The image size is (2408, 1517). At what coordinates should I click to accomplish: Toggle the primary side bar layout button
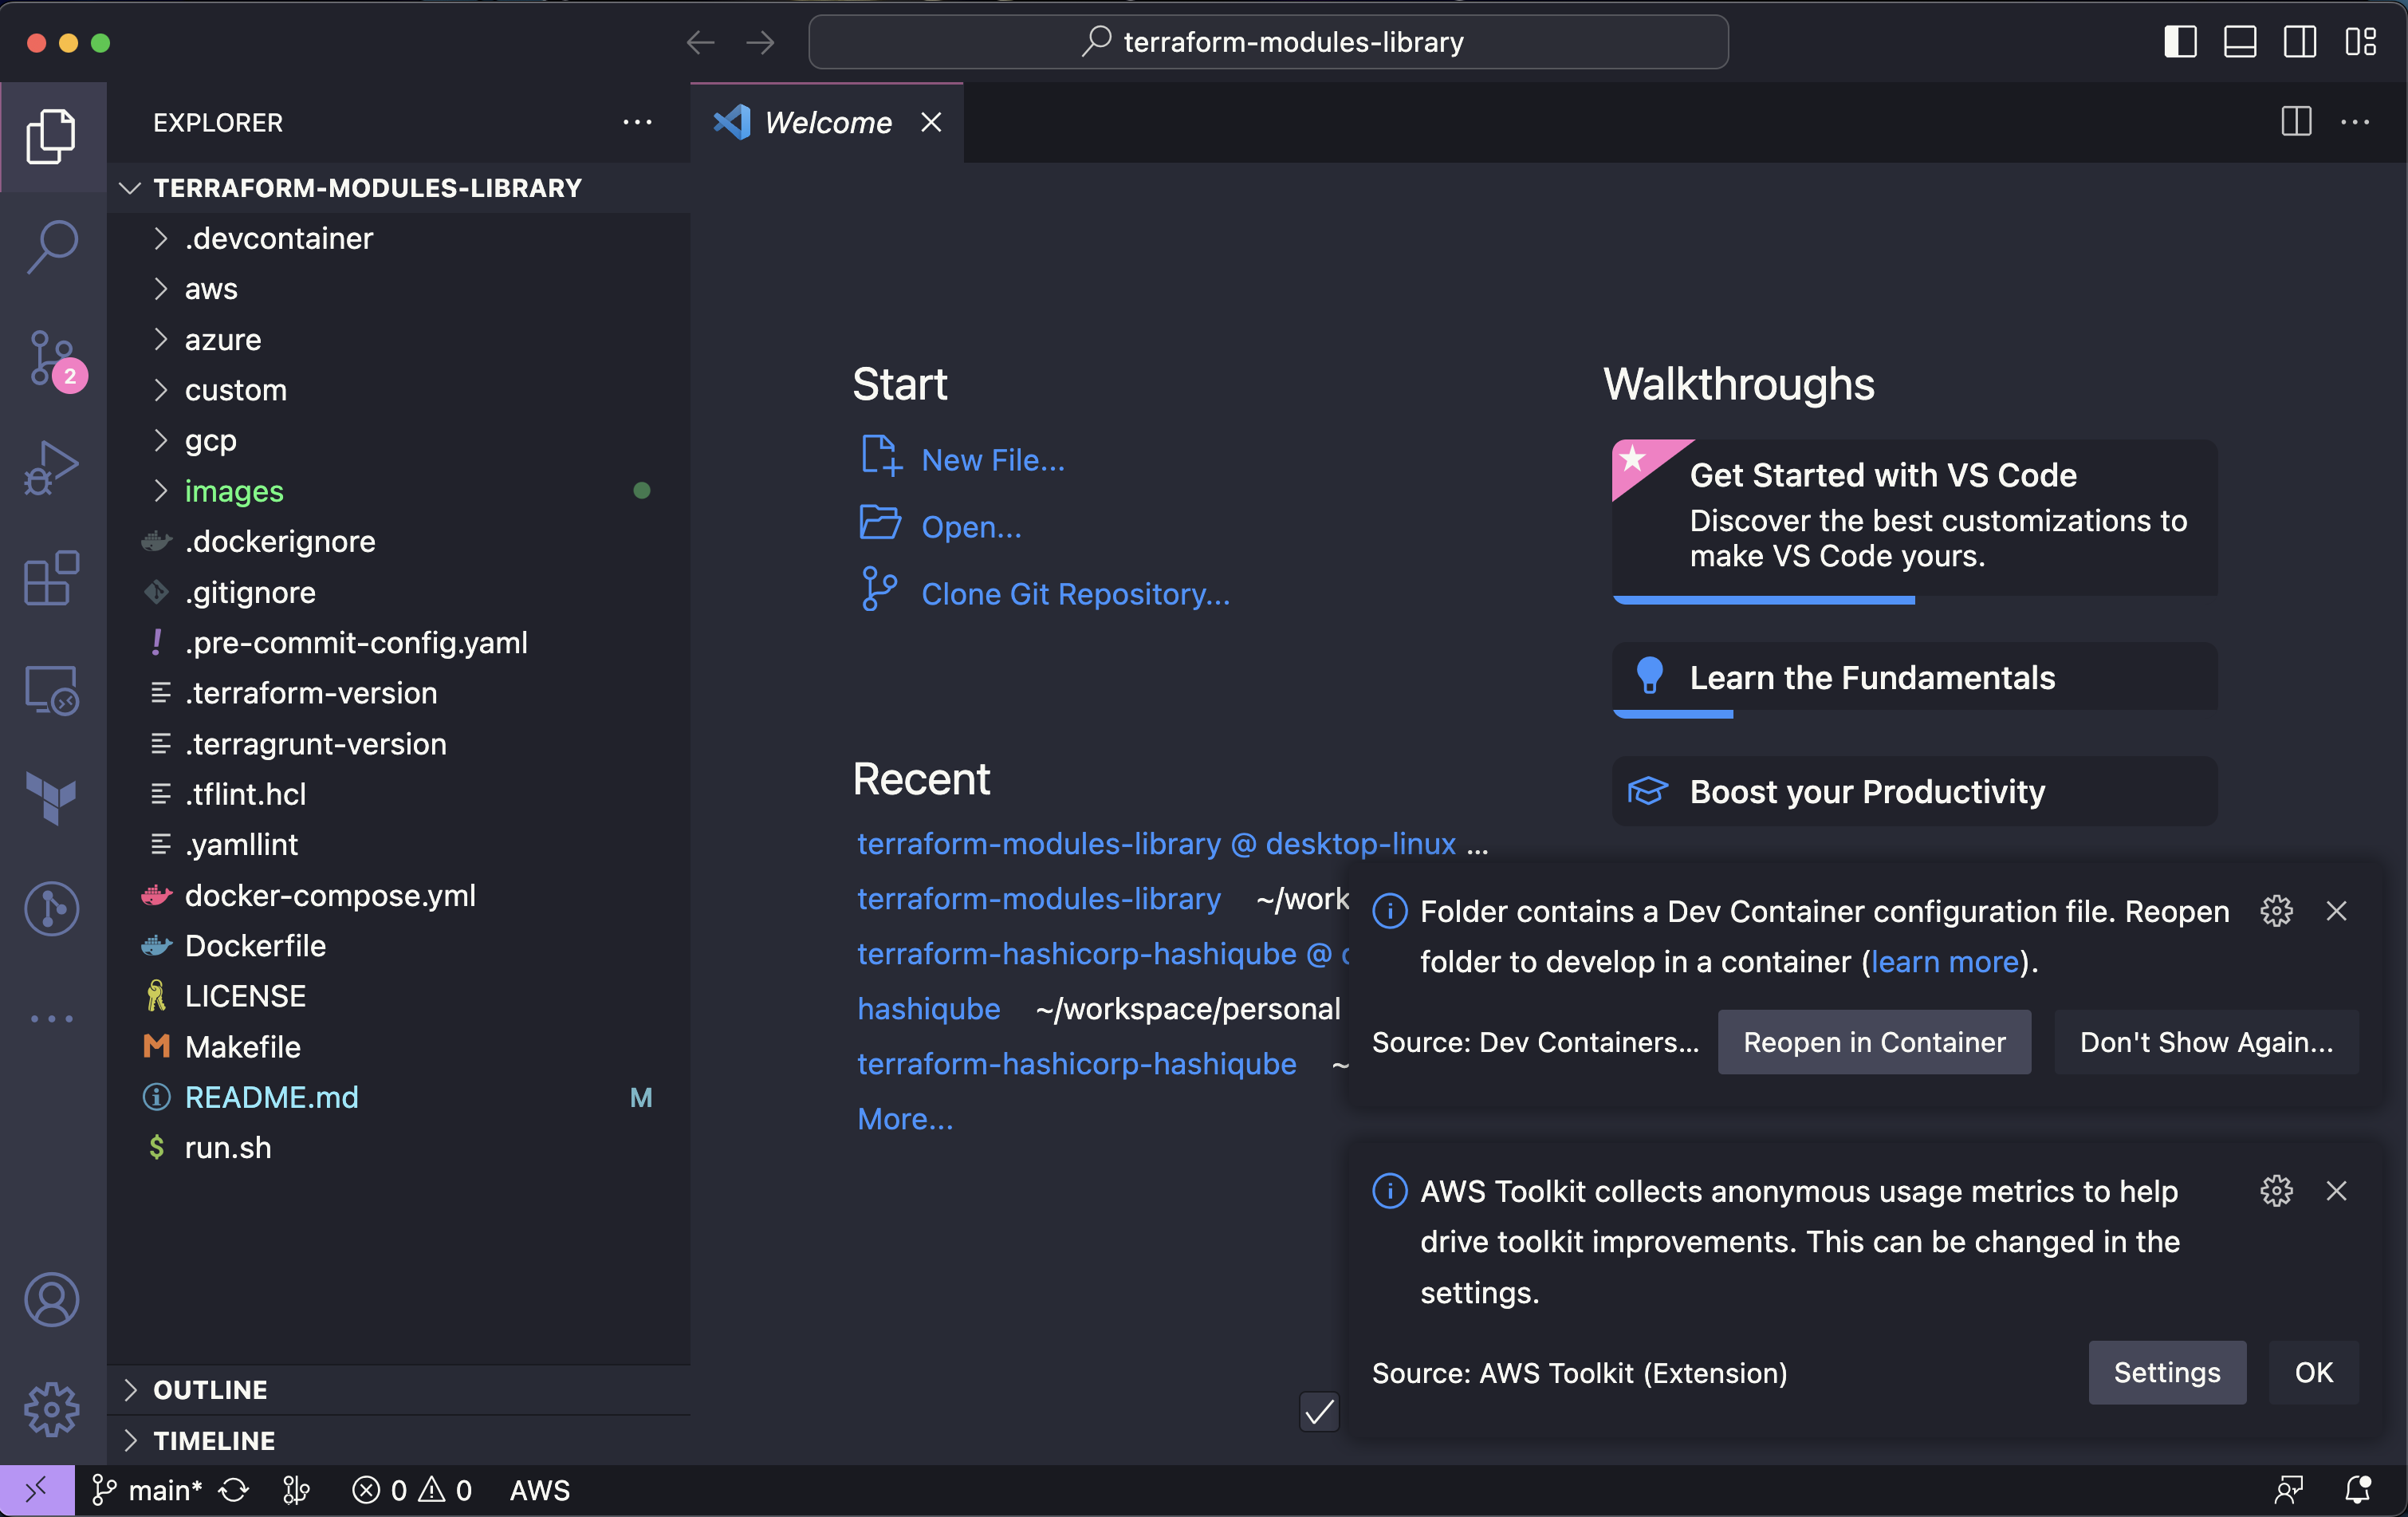click(2180, 42)
